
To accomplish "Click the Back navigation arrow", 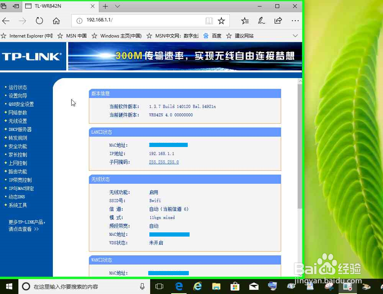I will click(x=6, y=21).
